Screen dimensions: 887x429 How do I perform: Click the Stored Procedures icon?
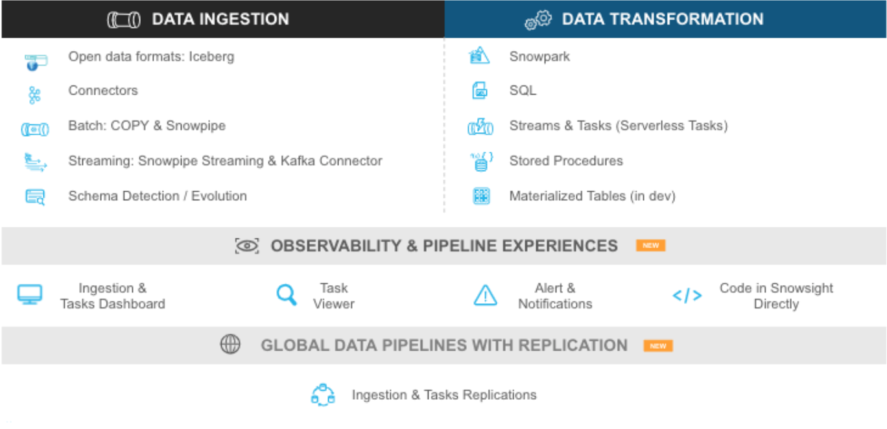coord(481,162)
